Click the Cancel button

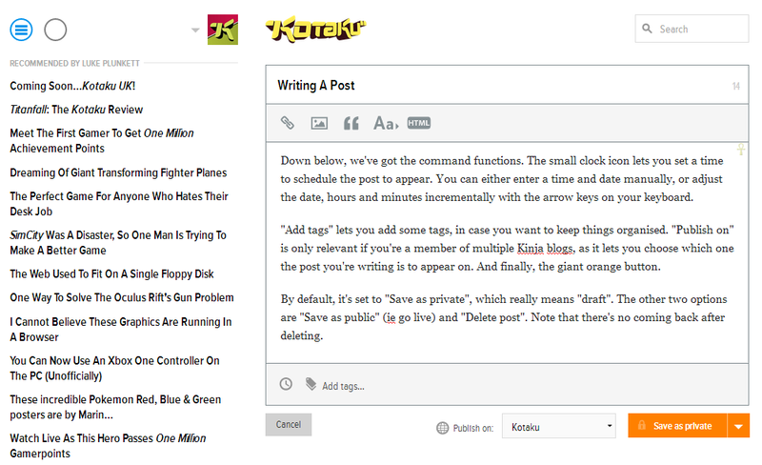tap(289, 425)
